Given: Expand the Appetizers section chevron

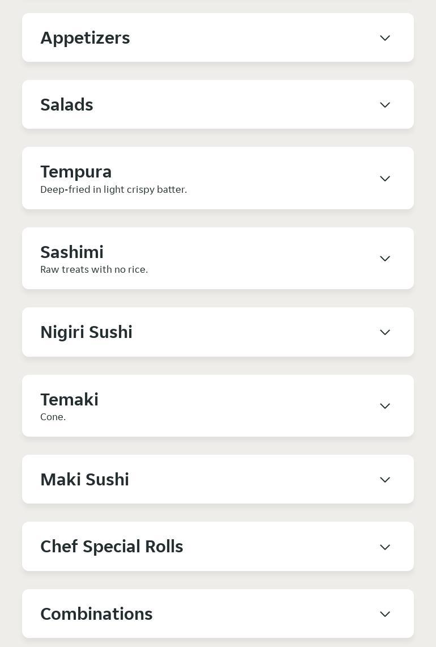Looking at the screenshot, I should pyautogui.click(x=385, y=38).
